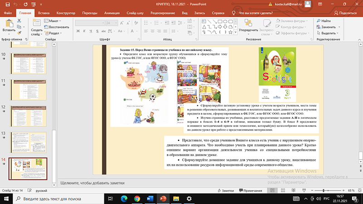Toggle strikethrough abc button
Screen dimensions: 363x204
pyautogui.click(x=103, y=31)
